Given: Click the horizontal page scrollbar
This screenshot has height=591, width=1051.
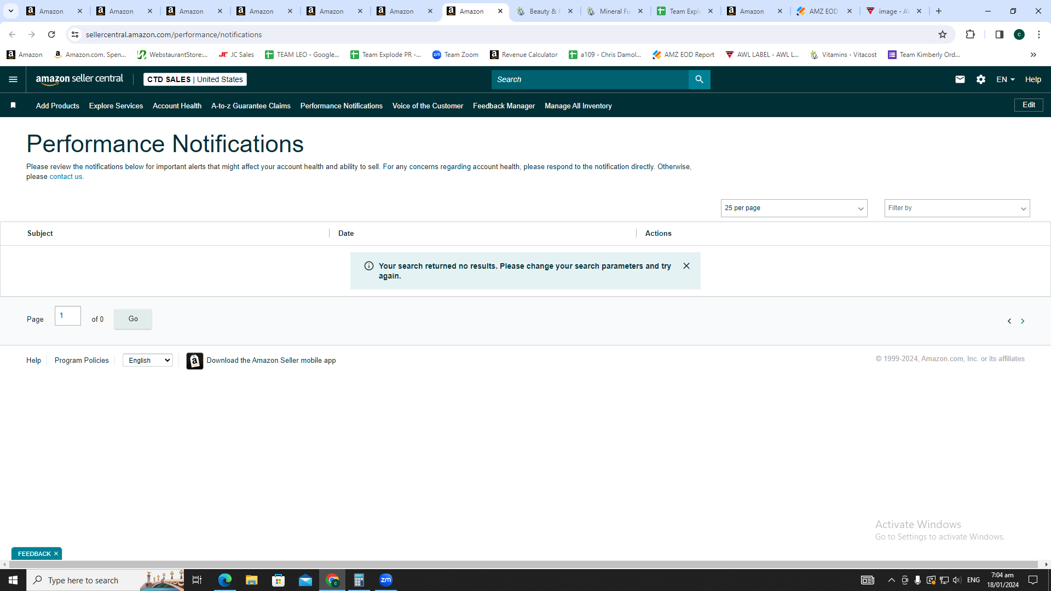Looking at the screenshot, I should (x=523, y=564).
